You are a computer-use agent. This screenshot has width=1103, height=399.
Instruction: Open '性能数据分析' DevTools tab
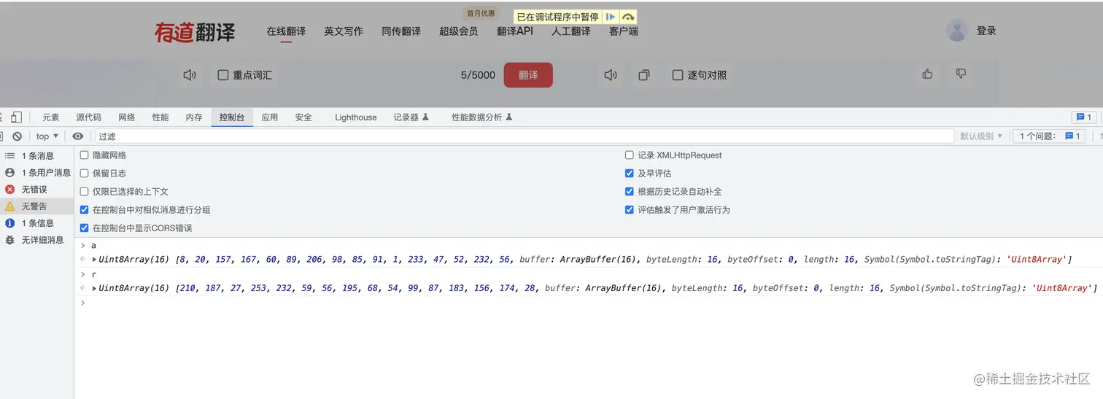tap(482, 117)
